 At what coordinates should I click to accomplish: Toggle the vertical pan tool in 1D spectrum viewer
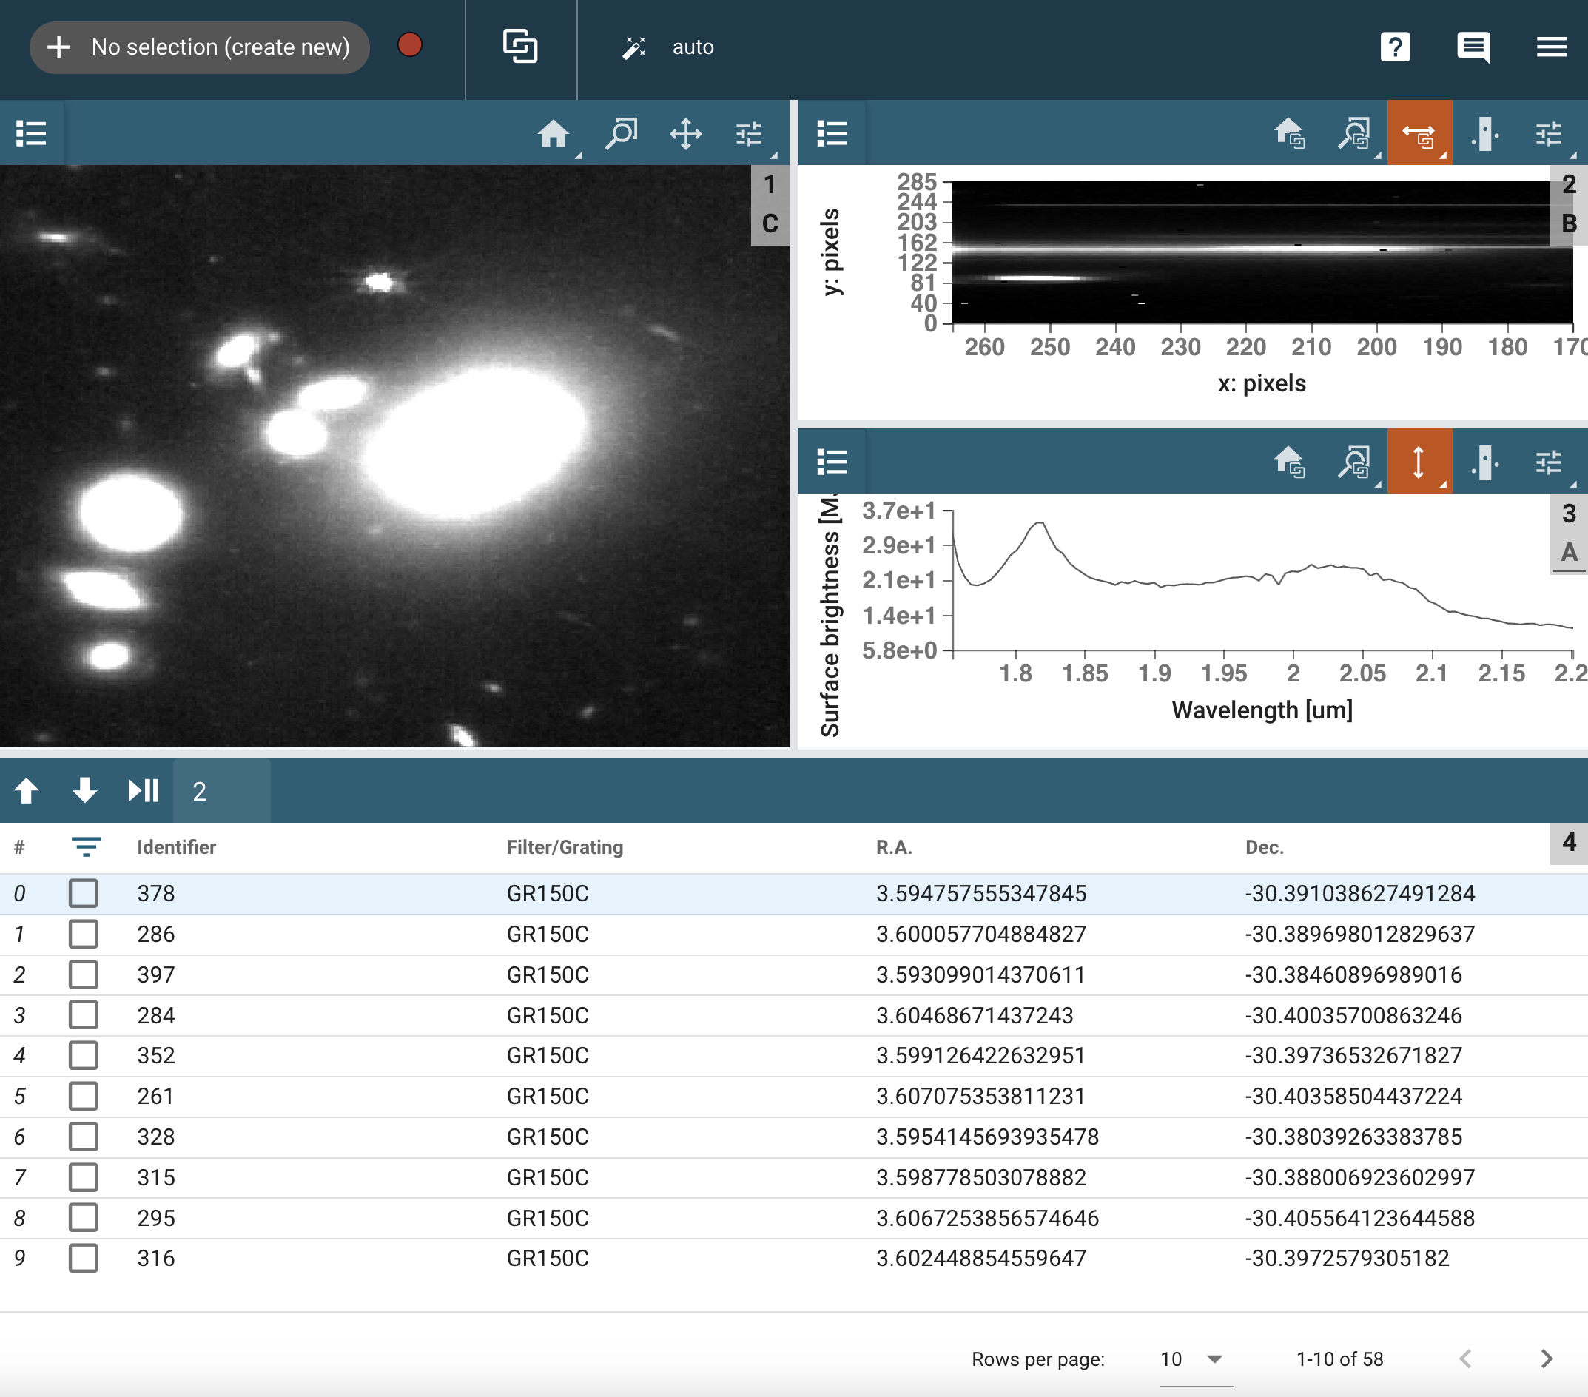1418,462
